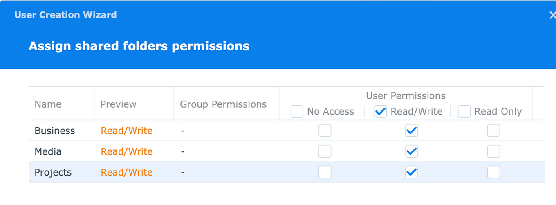Check No Access for all folders header

coord(297,111)
